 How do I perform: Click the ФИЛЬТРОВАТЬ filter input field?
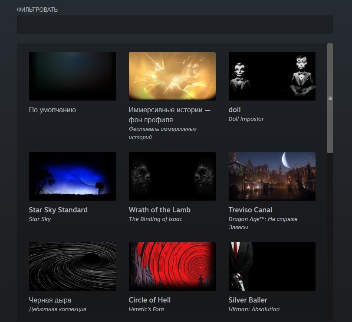(x=174, y=25)
